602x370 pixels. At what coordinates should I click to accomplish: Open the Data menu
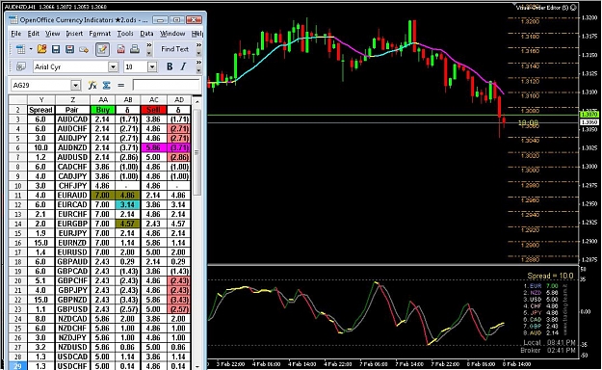[146, 34]
